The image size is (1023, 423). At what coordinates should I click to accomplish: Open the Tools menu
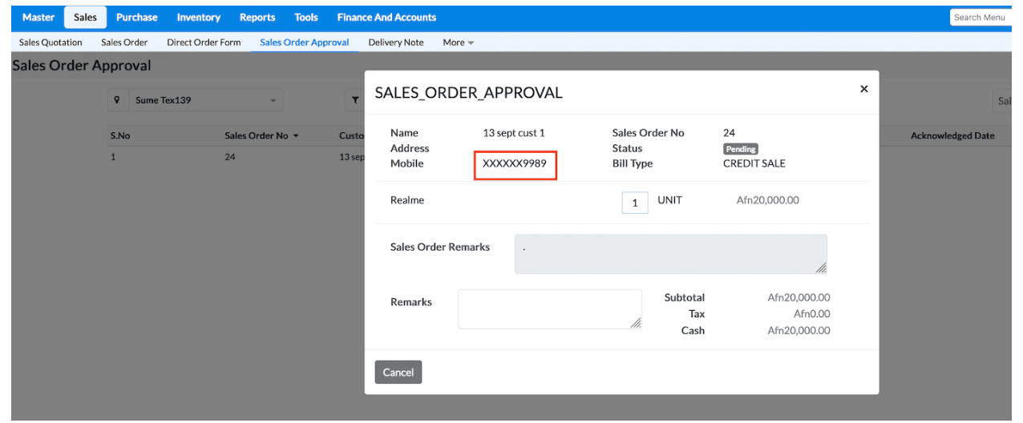tap(306, 17)
